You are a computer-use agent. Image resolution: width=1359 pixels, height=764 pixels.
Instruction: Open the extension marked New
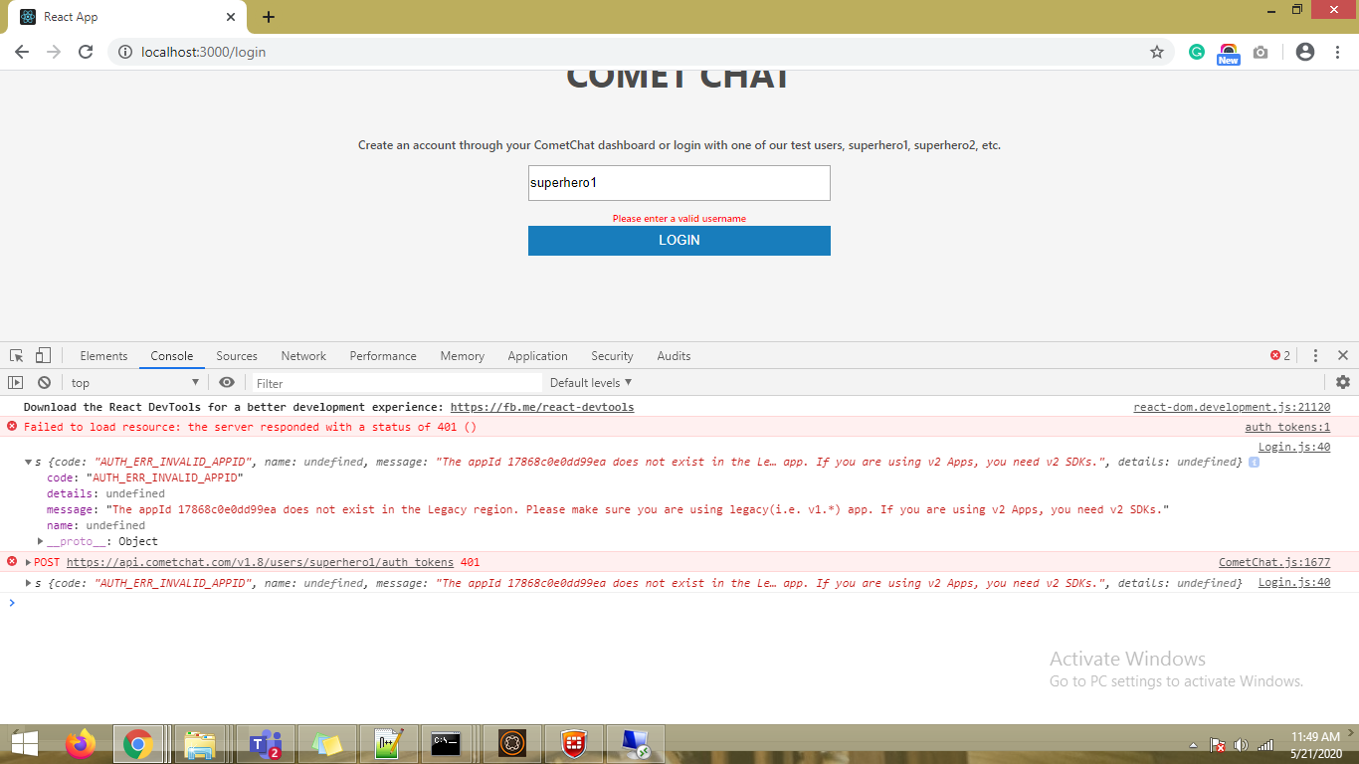[x=1229, y=54]
